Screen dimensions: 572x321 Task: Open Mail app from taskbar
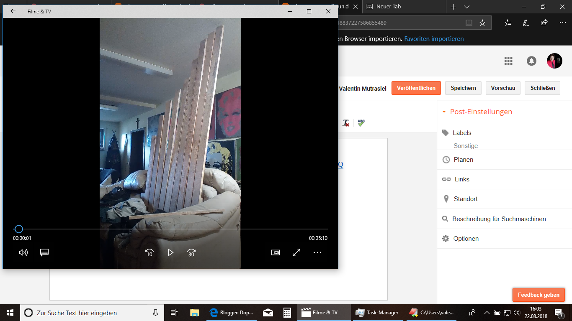(268, 313)
